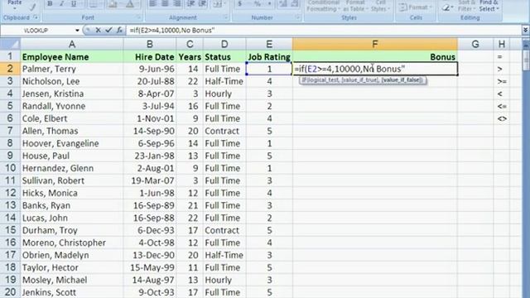Viewport: 530px width, 298px height.
Task: Select the Hire Date cell '8-Apr-07'
Action: click(150, 94)
